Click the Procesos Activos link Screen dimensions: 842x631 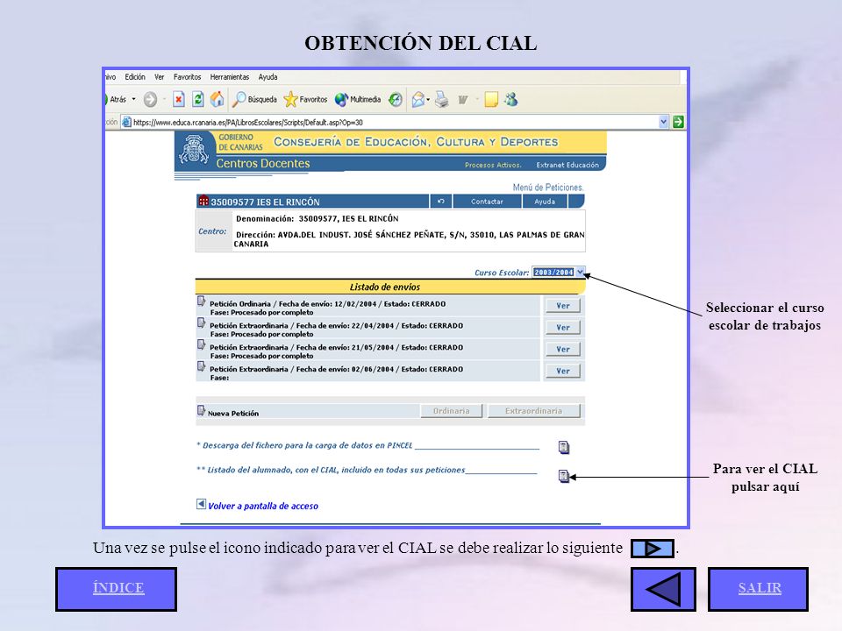point(493,165)
